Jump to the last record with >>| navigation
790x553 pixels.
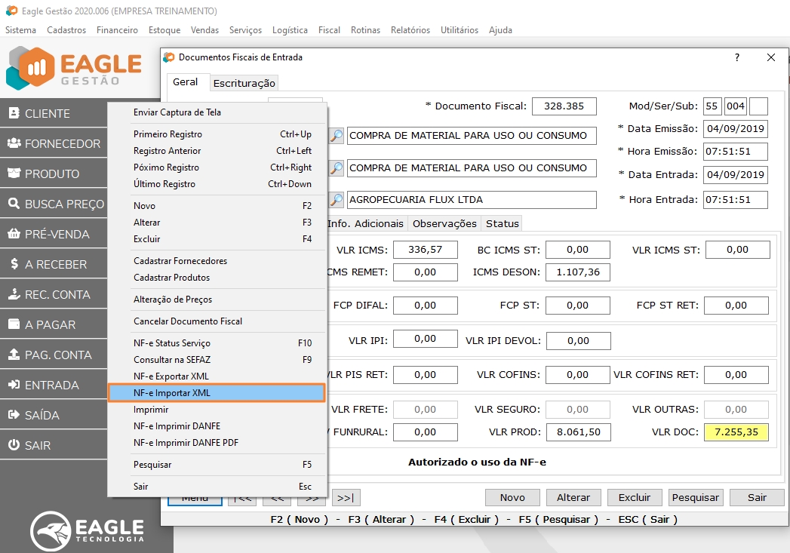pos(346,497)
